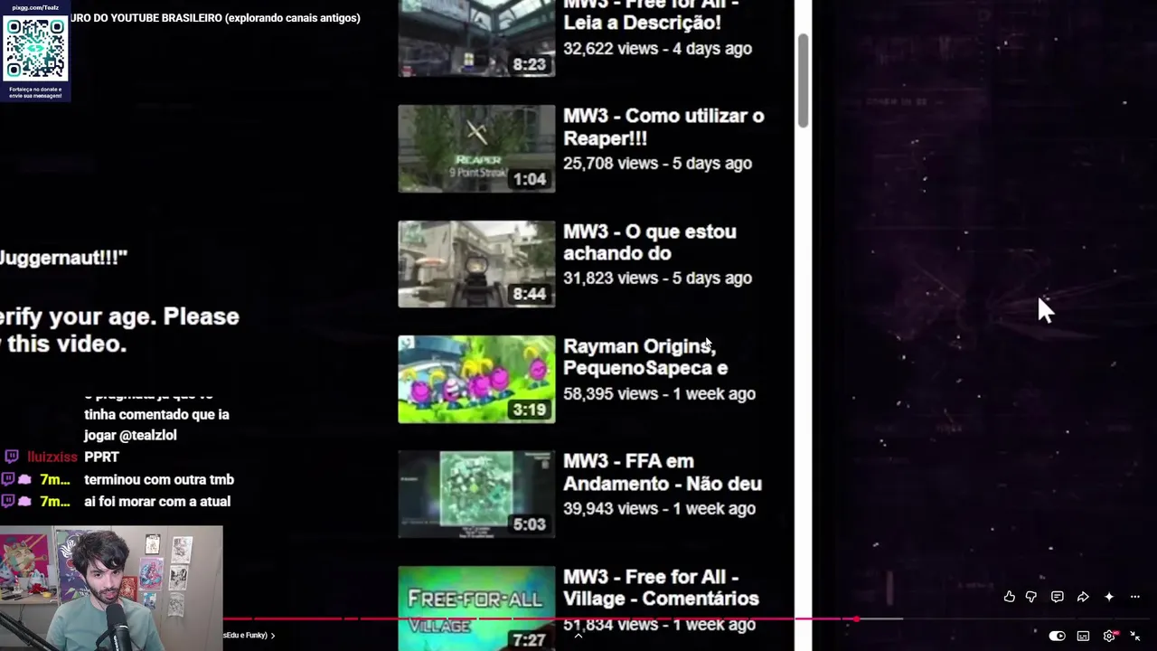Toggle the autoplay switch
Image resolution: width=1157 pixels, height=651 pixels.
(x=1057, y=636)
